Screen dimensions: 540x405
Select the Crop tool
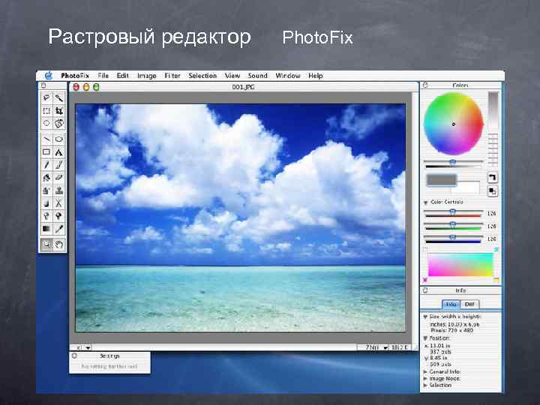point(59,110)
